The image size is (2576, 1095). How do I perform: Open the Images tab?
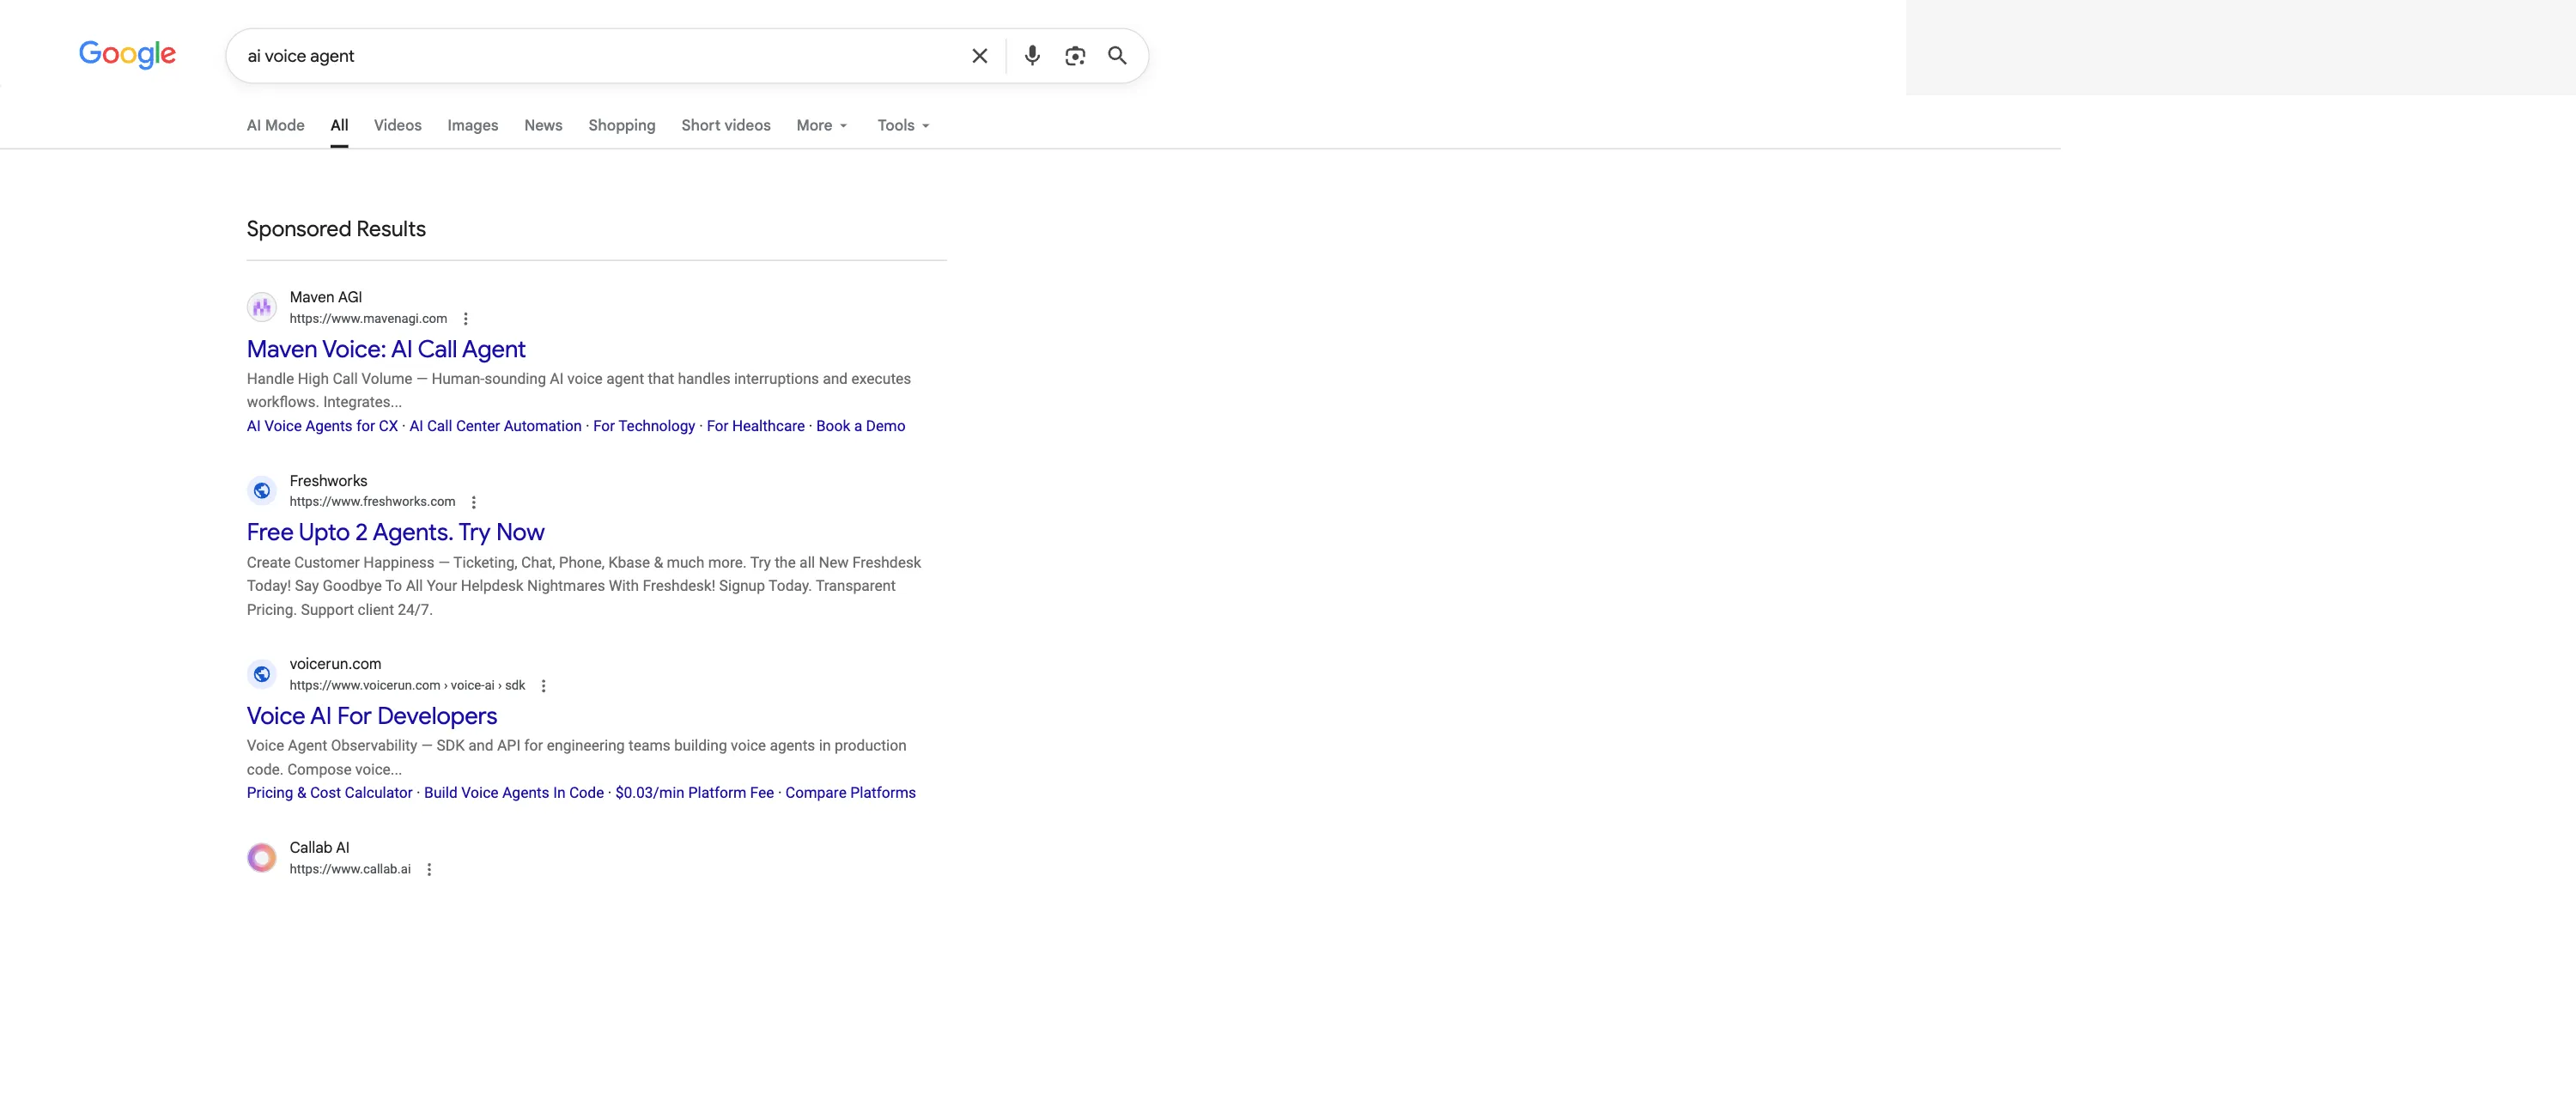coord(472,125)
